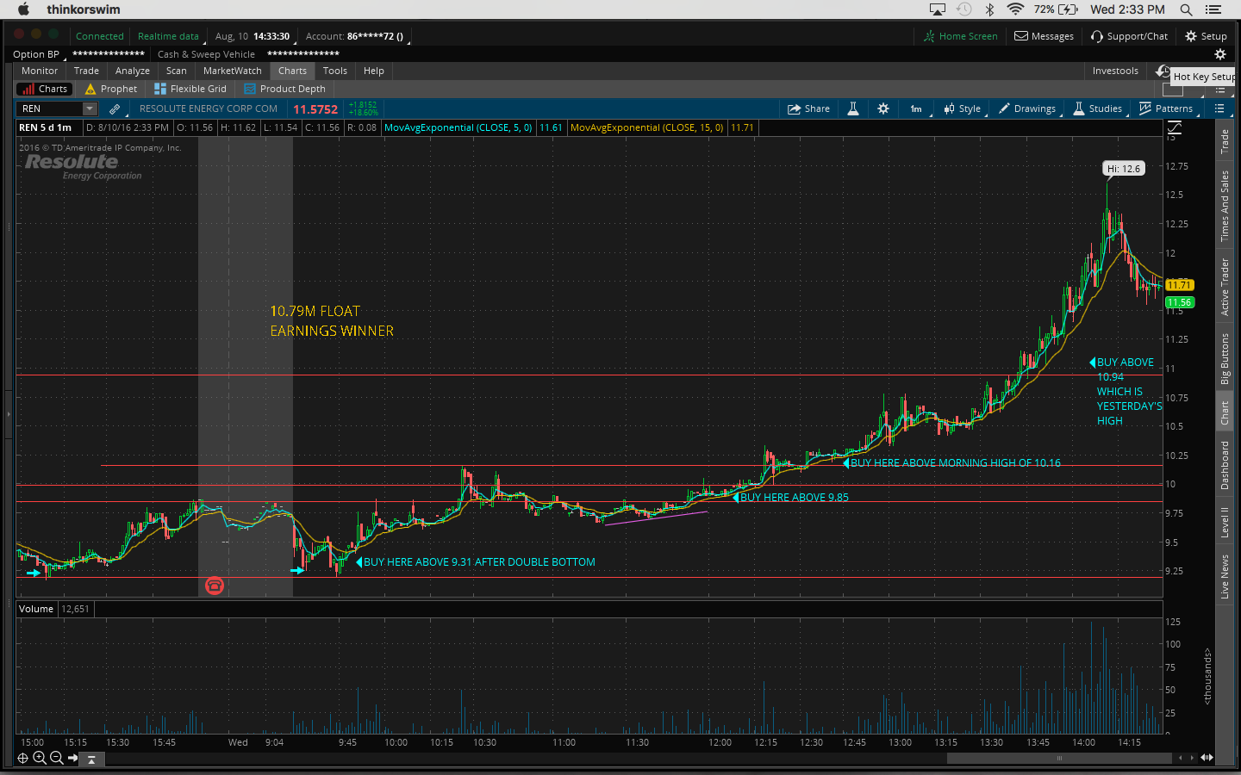The height and width of the screenshot is (775, 1241).
Task: Click the macOS Spotlight search icon
Action: coord(1186,9)
